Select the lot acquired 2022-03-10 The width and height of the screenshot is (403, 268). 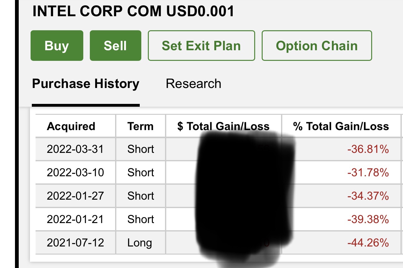(x=75, y=173)
